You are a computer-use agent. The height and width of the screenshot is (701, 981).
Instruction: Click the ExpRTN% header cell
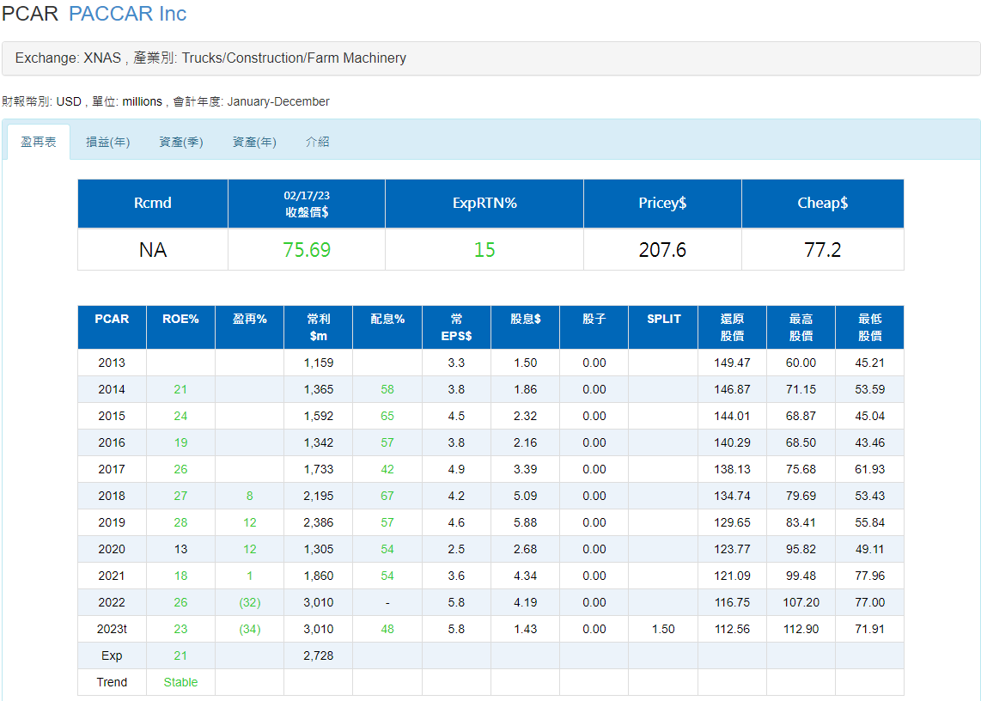[484, 204]
